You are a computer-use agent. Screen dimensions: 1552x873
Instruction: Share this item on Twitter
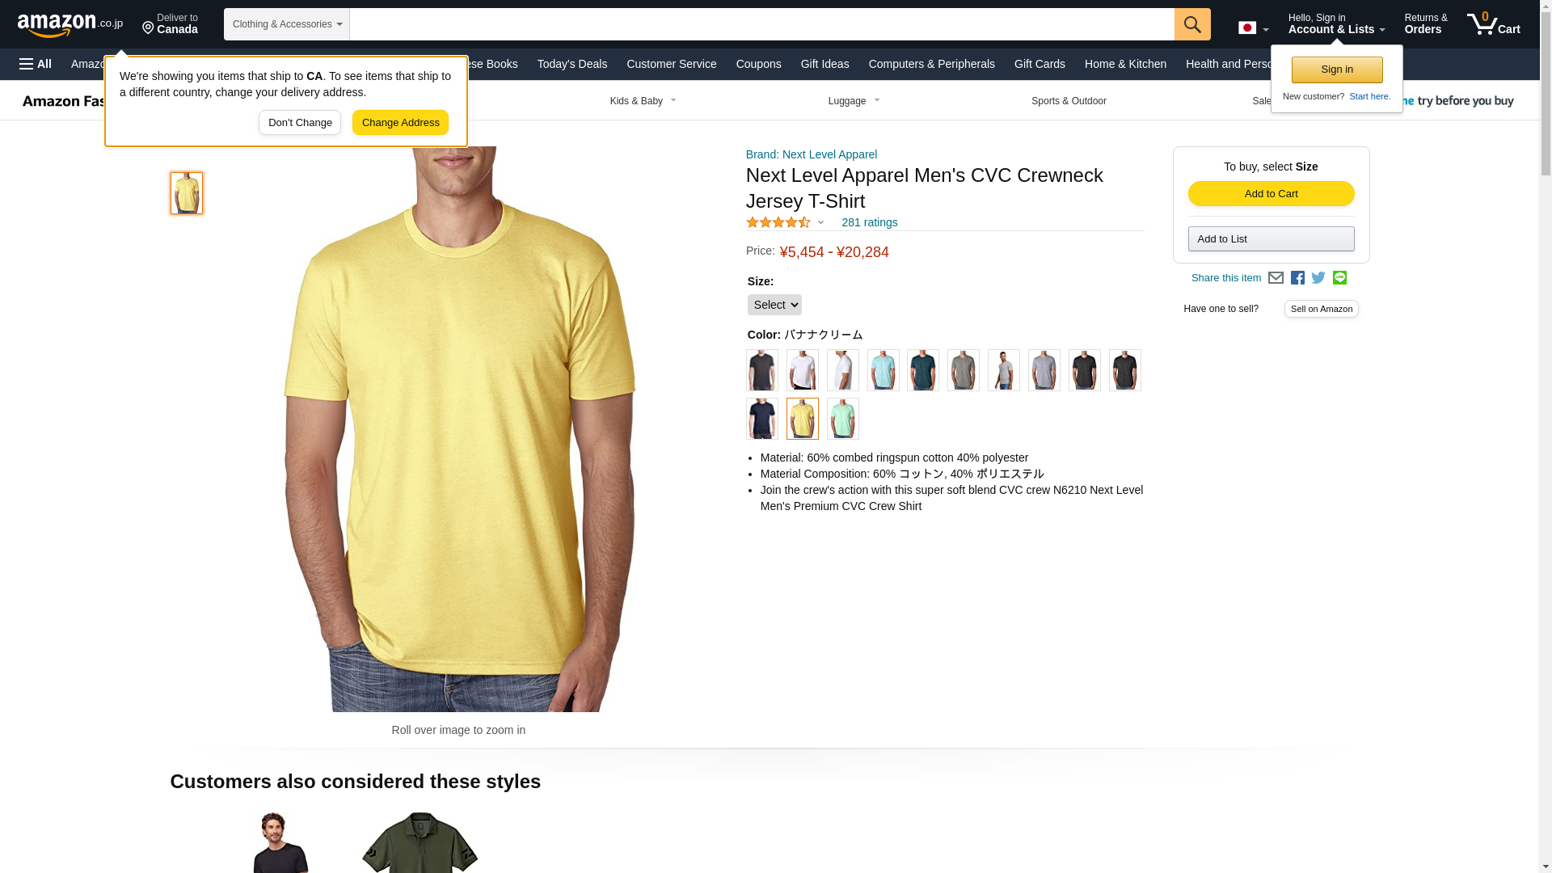pos(1318,278)
